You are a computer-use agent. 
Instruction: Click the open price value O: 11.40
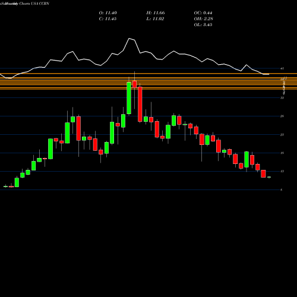tap(108, 13)
